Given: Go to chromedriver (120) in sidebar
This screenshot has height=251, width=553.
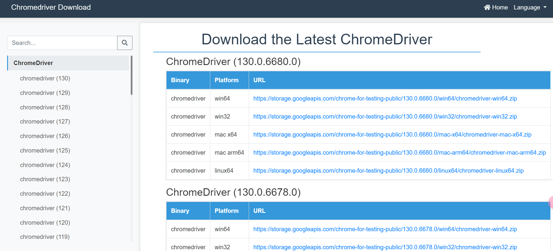Looking at the screenshot, I should point(45,223).
